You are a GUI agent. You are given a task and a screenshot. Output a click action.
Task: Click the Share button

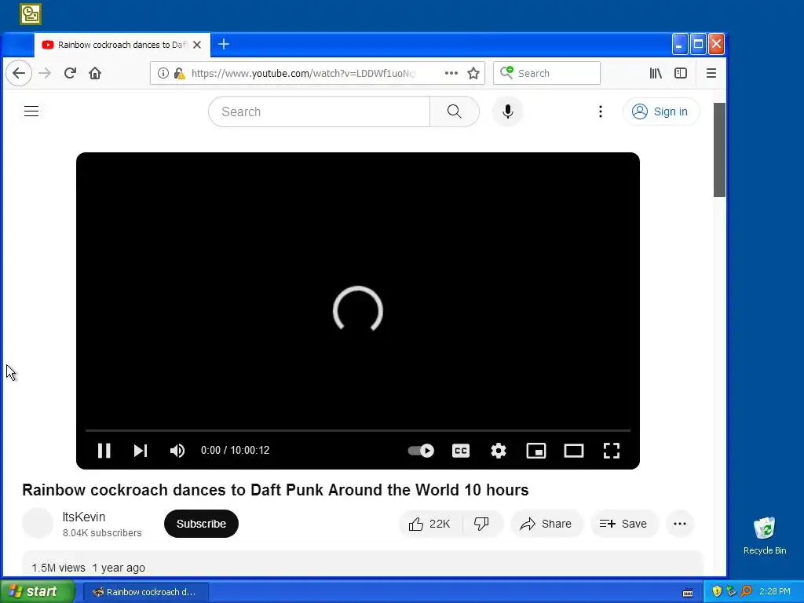[546, 524]
